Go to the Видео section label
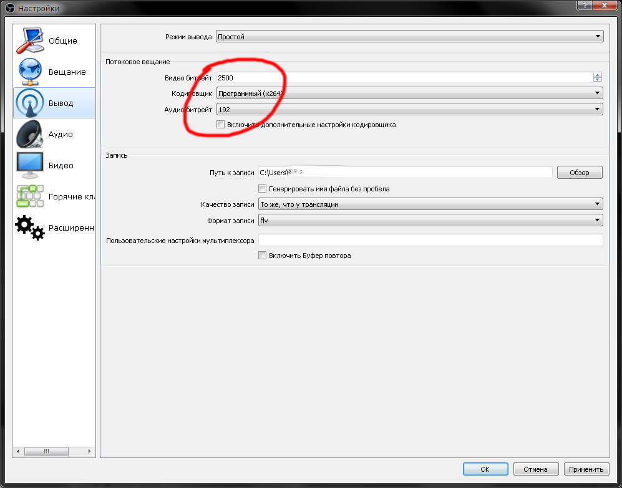Image resolution: width=622 pixels, height=488 pixels. point(61,165)
